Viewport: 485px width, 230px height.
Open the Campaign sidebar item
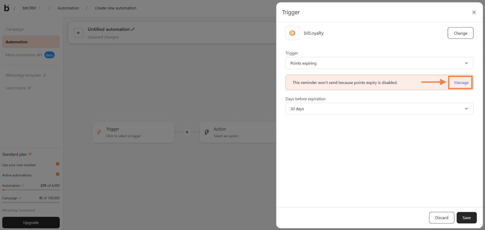point(15,29)
